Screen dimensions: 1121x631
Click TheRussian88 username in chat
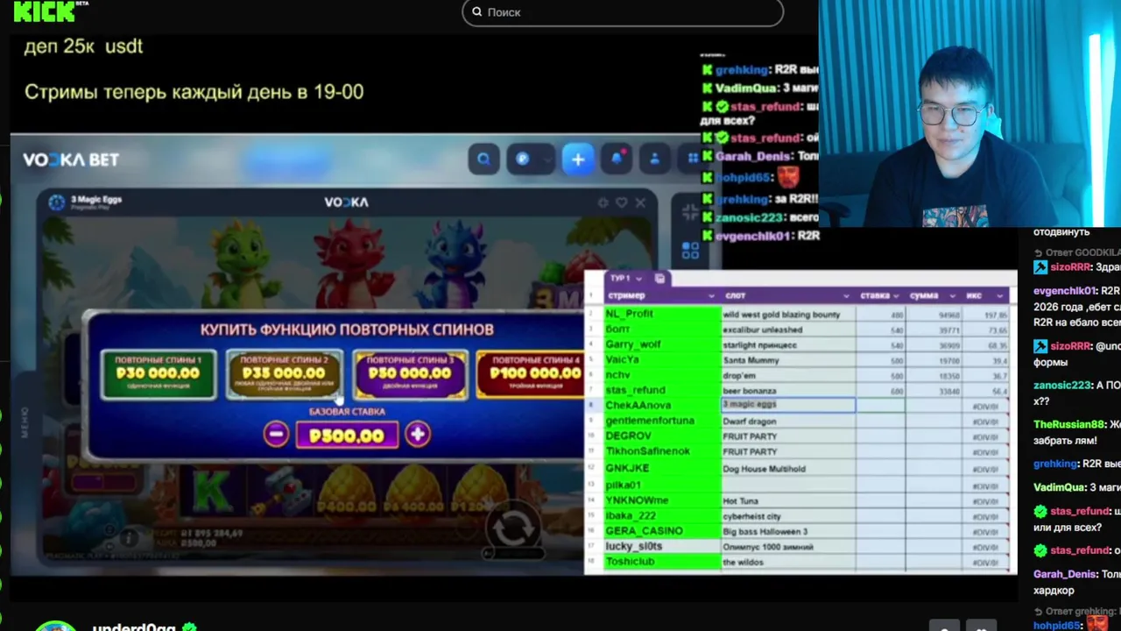pos(1069,424)
